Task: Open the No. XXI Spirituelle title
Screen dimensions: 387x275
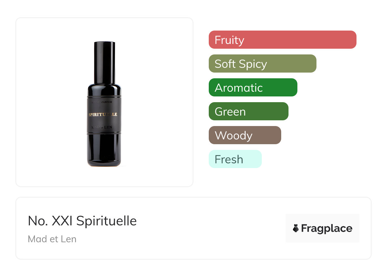Action: coord(82,221)
